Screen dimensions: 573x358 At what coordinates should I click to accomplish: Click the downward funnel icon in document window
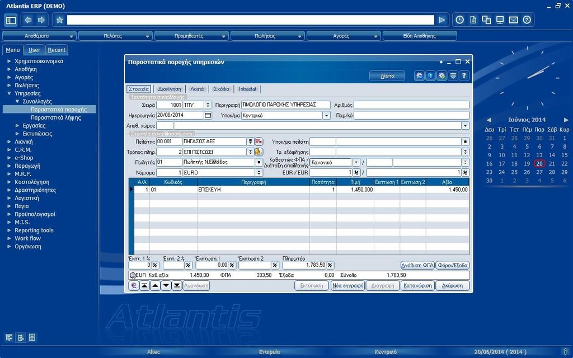(x=453, y=76)
